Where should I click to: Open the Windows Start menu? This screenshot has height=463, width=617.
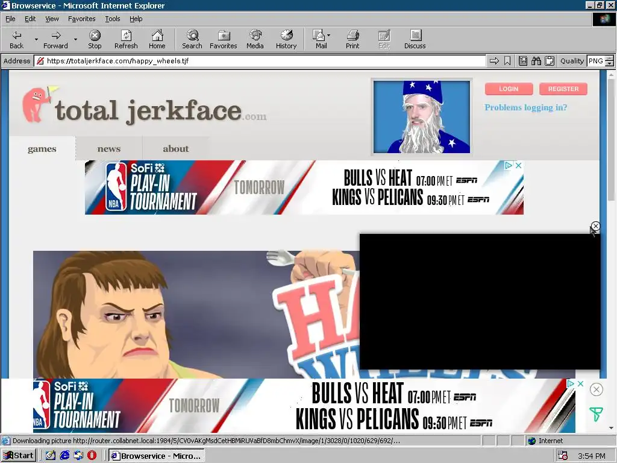click(x=19, y=456)
